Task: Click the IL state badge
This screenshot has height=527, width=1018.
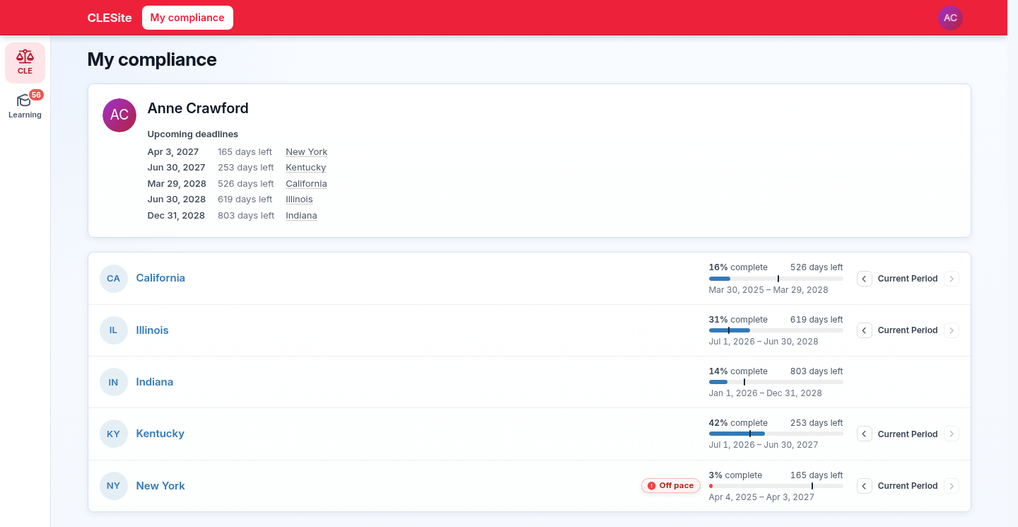Action: (x=114, y=330)
